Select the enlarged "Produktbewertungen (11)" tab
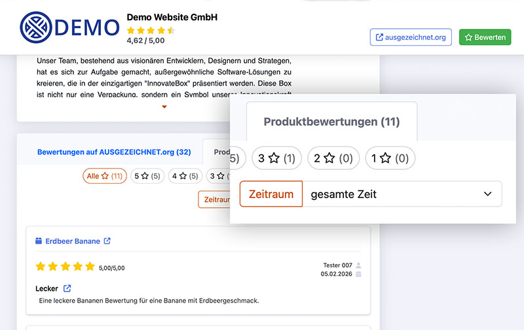The width and height of the screenshot is (524, 330). (x=331, y=122)
